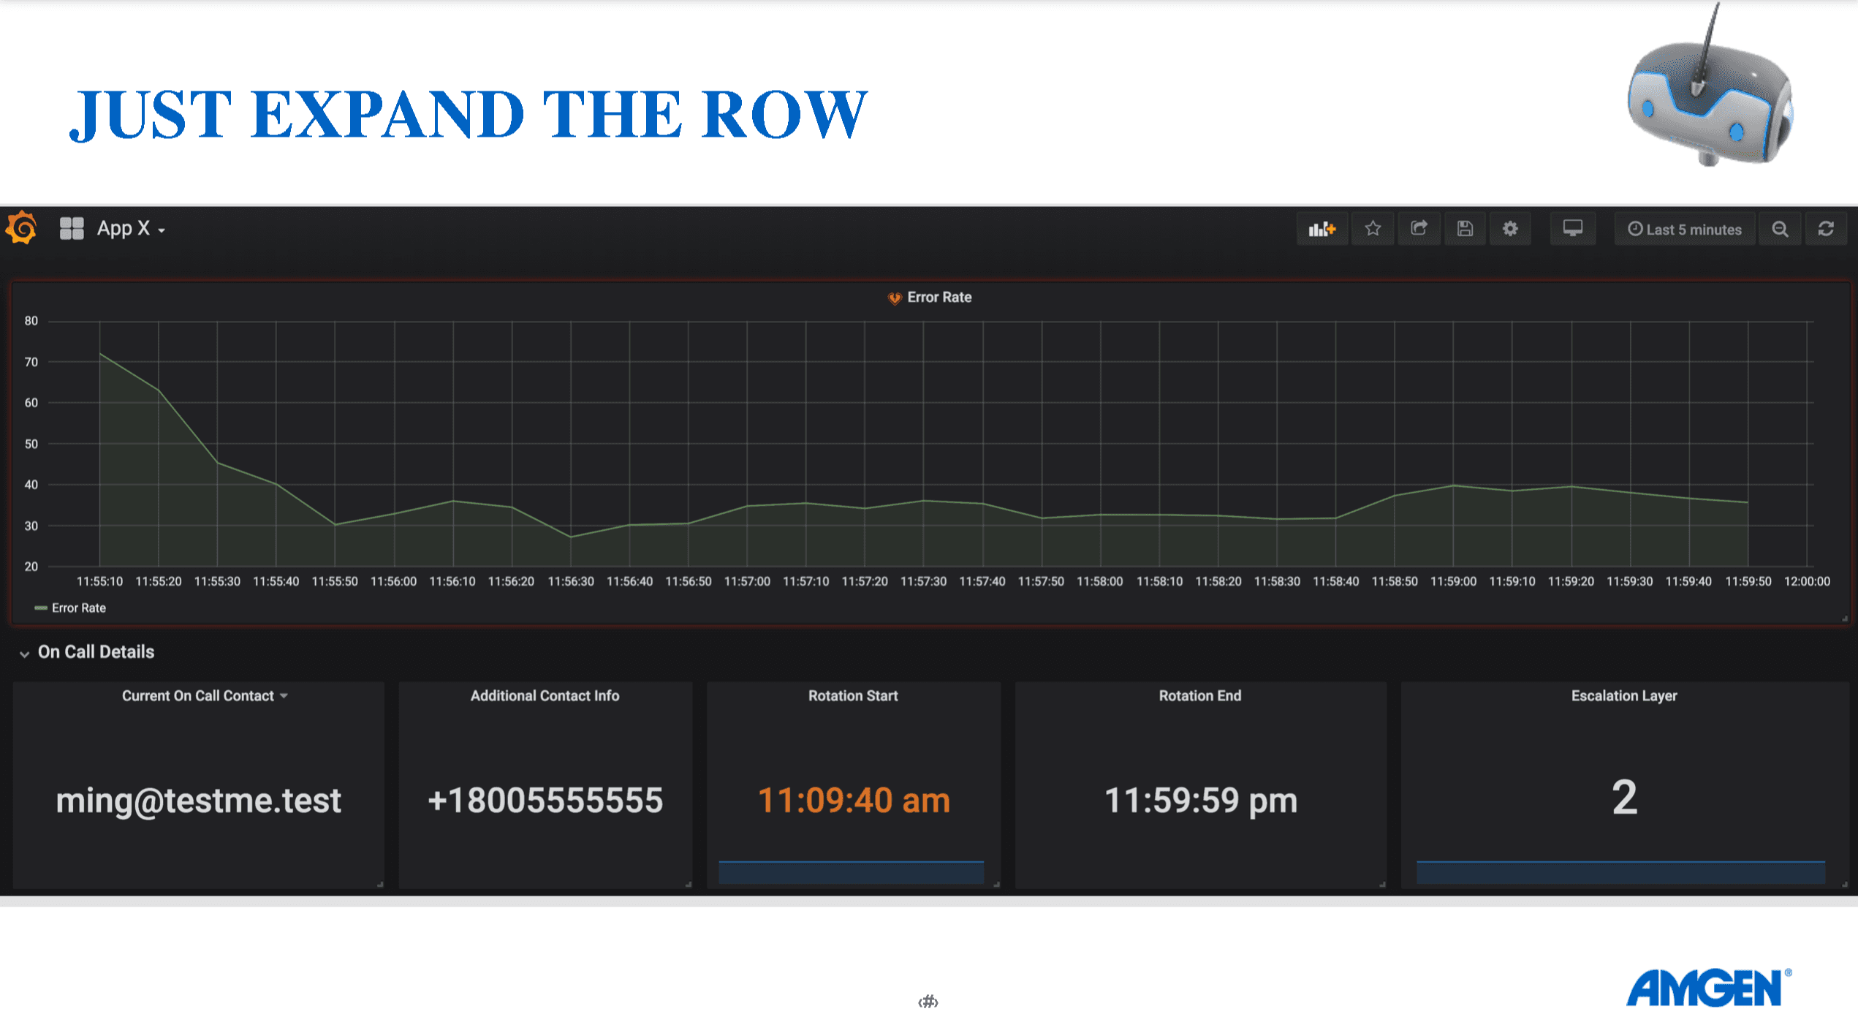
Task: Save the dashboard with the disk icon
Action: (1465, 229)
